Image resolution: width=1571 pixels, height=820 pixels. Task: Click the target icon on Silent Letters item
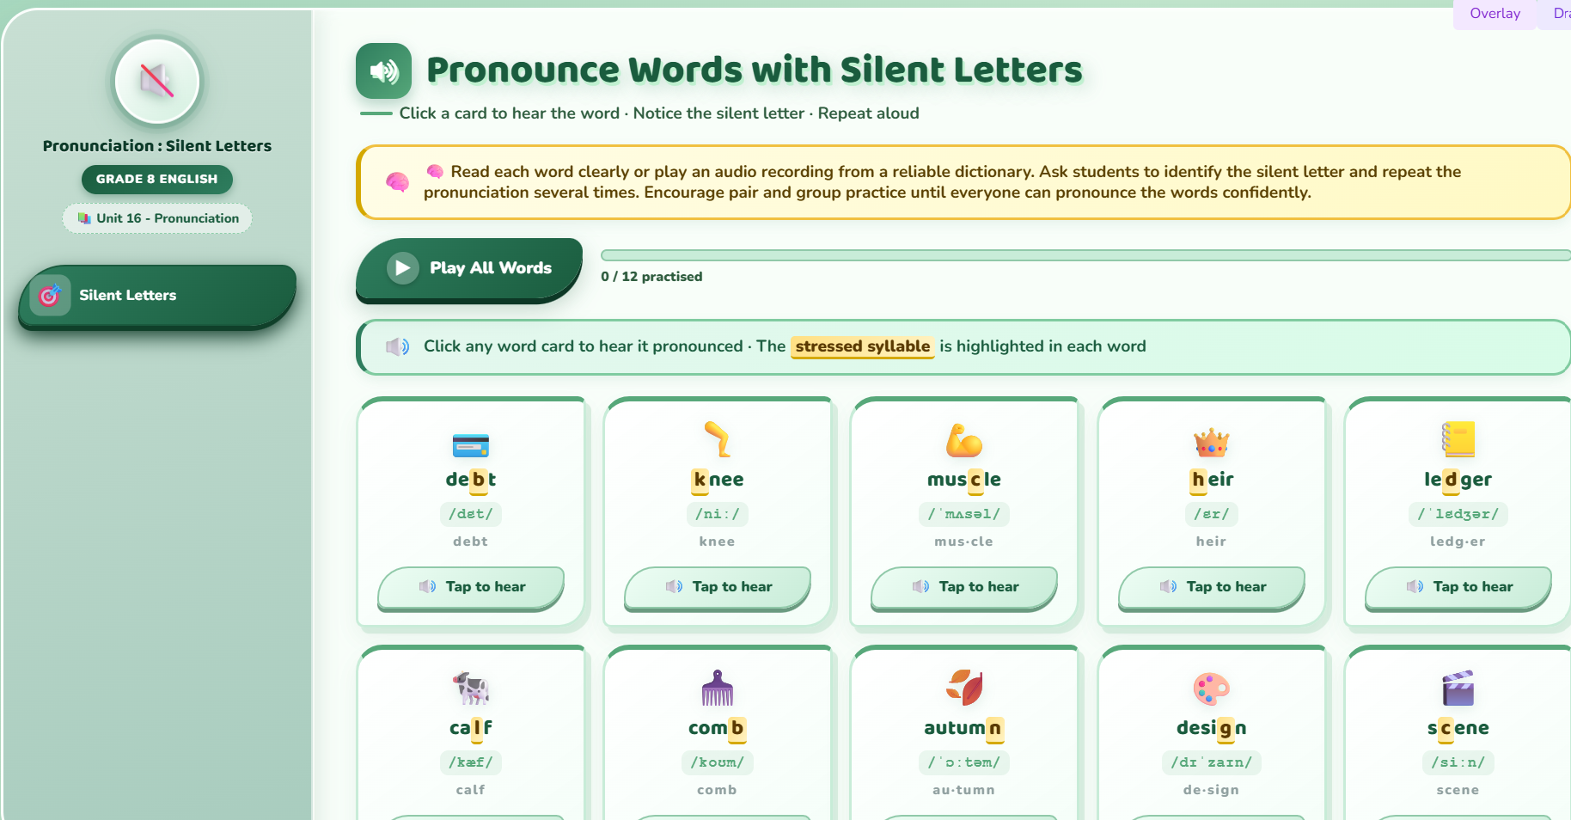(50, 296)
